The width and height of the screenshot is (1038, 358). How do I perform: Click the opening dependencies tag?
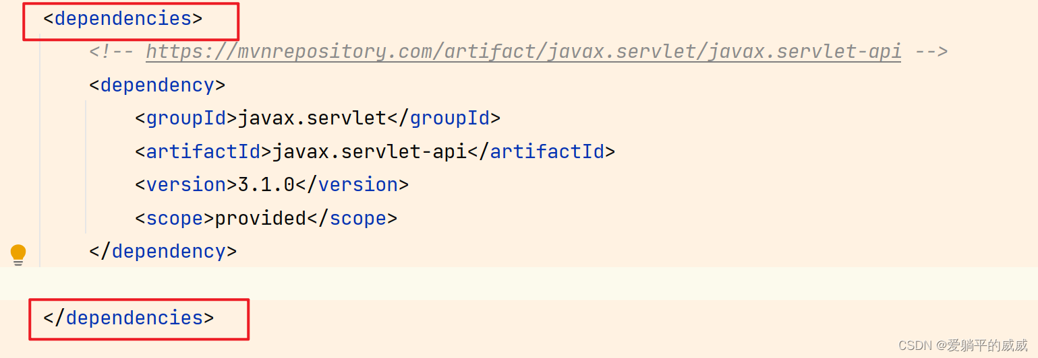(123, 19)
